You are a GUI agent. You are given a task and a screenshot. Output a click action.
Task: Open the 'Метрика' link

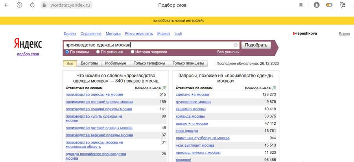pos(113,34)
